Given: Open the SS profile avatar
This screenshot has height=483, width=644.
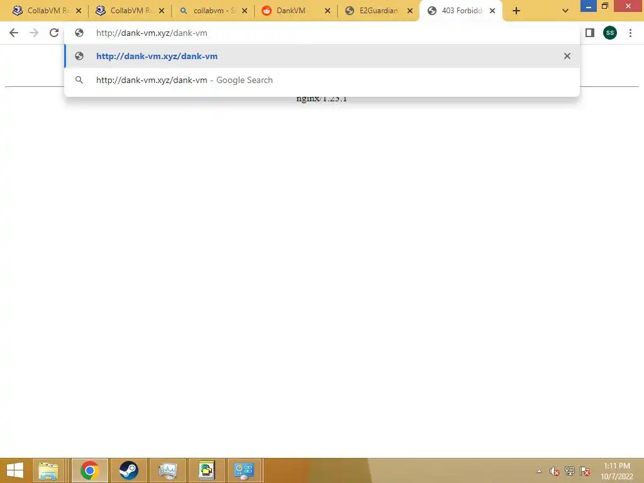Looking at the screenshot, I should pyautogui.click(x=610, y=33).
